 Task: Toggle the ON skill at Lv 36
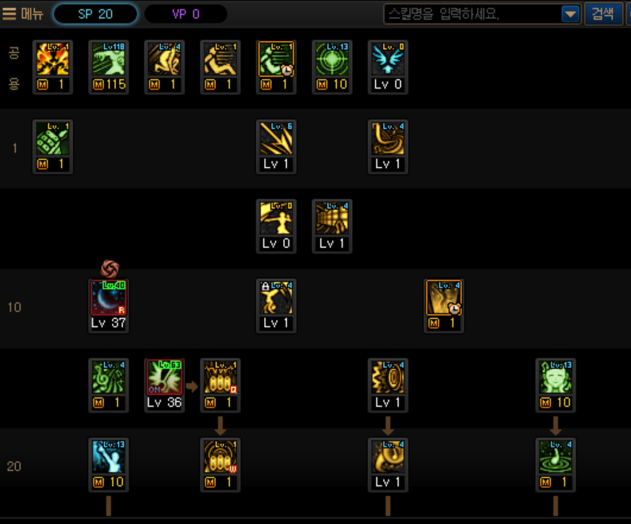[165, 385]
